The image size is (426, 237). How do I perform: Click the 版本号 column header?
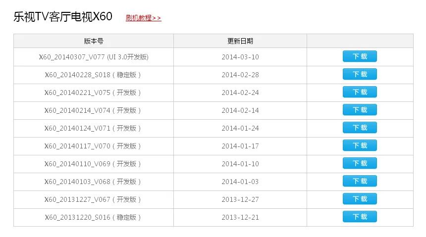[94, 41]
